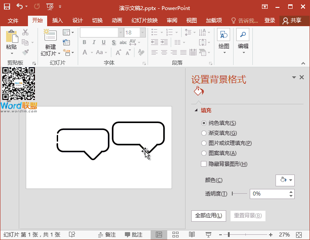This screenshot has height=240, width=310.
Task: Open the Fill paint bucket tab
Action: pyautogui.click(x=199, y=91)
